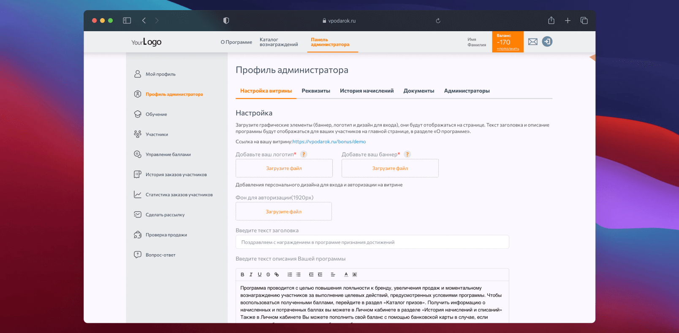This screenshot has height=333, width=679.
Task: Click the Имя Фамилия user name
Action: (x=477, y=42)
